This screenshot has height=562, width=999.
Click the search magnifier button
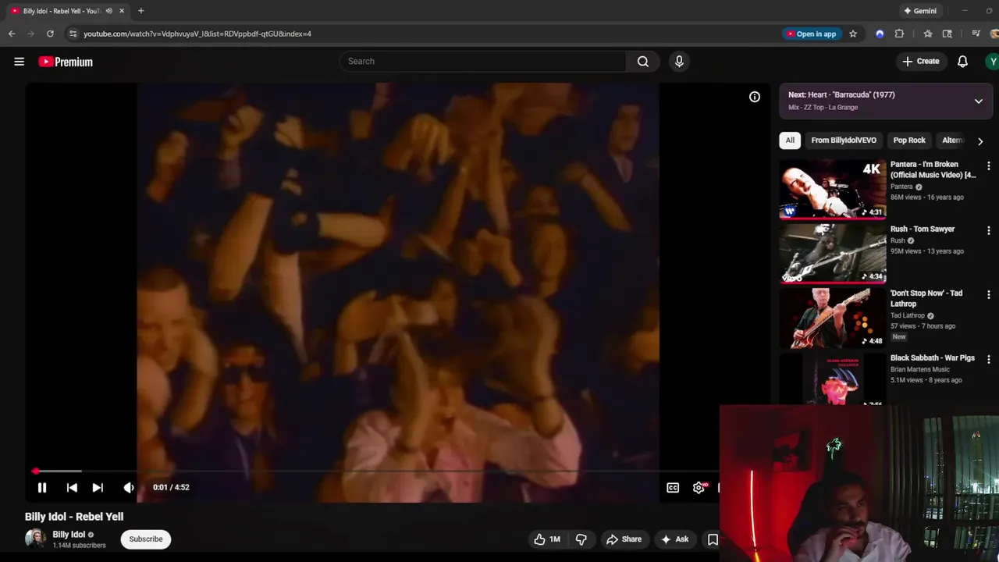coord(642,61)
